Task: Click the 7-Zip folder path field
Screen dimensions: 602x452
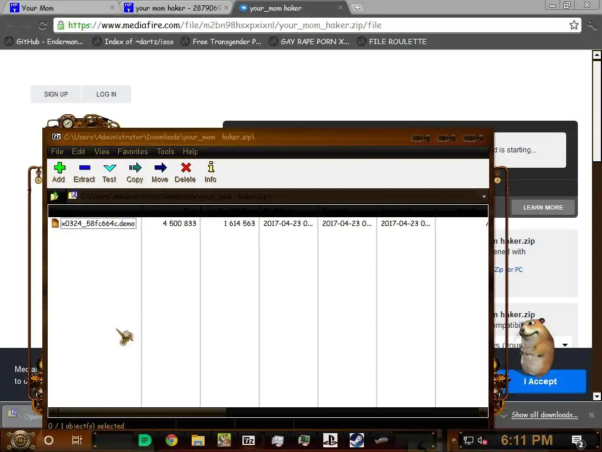Action: [x=275, y=197]
